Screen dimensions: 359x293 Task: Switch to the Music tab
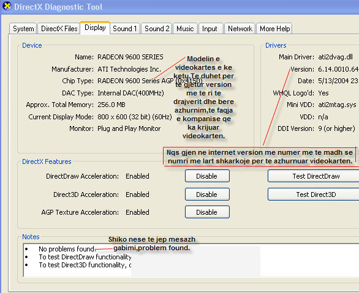[x=185, y=29]
